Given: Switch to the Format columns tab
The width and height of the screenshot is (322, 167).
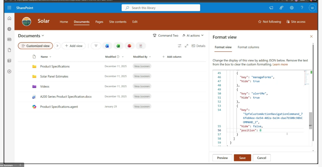Looking at the screenshot, I should 248,47.
